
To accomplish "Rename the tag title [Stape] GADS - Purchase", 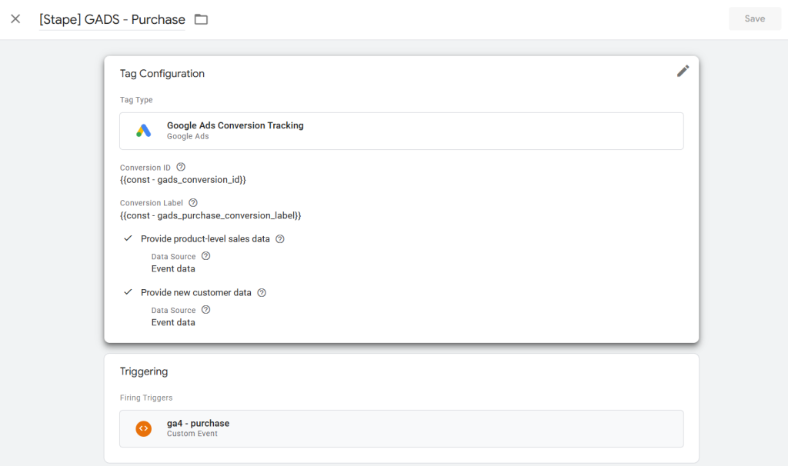I will tap(112, 19).
